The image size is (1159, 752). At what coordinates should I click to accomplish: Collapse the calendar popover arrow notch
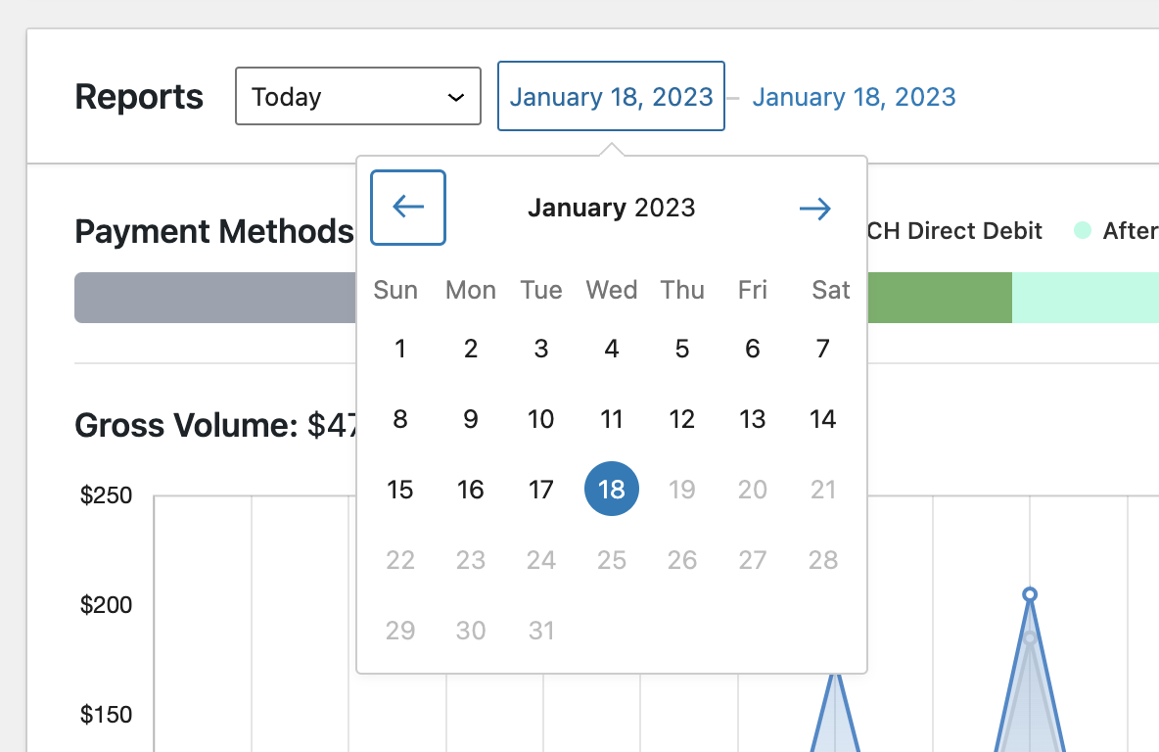coord(611,147)
